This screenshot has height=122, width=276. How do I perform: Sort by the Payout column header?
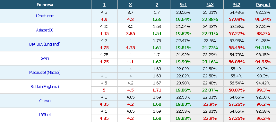pyautogui.click(x=263, y=5)
